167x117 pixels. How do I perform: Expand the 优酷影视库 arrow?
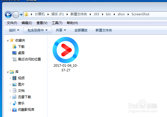coord(10,110)
